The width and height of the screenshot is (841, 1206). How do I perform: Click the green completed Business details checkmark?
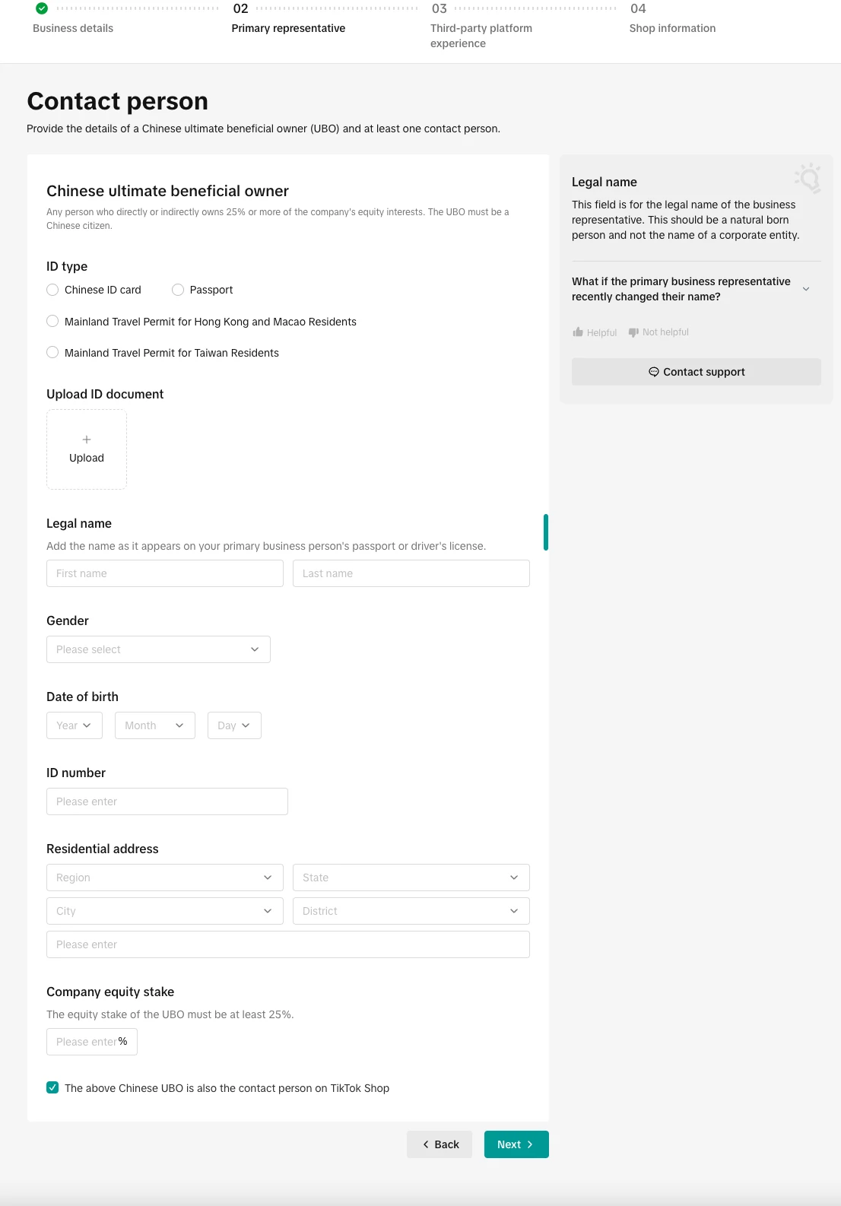pos(42,8)
